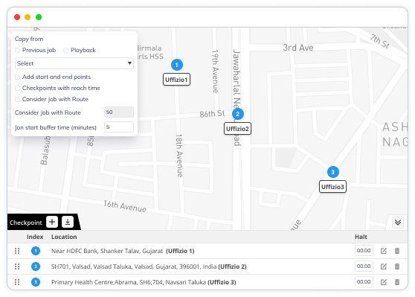Click the Halt column header

[x=361, y=237]
